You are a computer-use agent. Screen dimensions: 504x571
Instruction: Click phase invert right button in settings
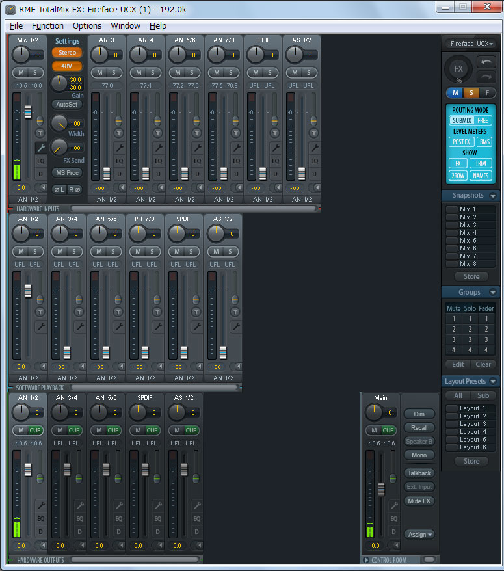pyautogui.click(x=75, y=189)
